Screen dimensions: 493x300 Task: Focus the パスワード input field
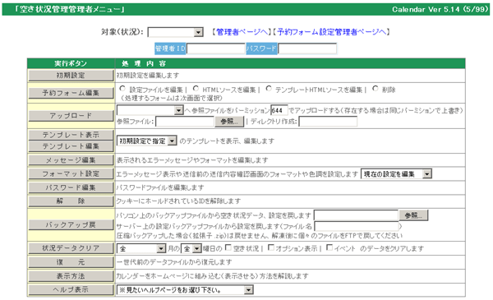coord(307,48)
